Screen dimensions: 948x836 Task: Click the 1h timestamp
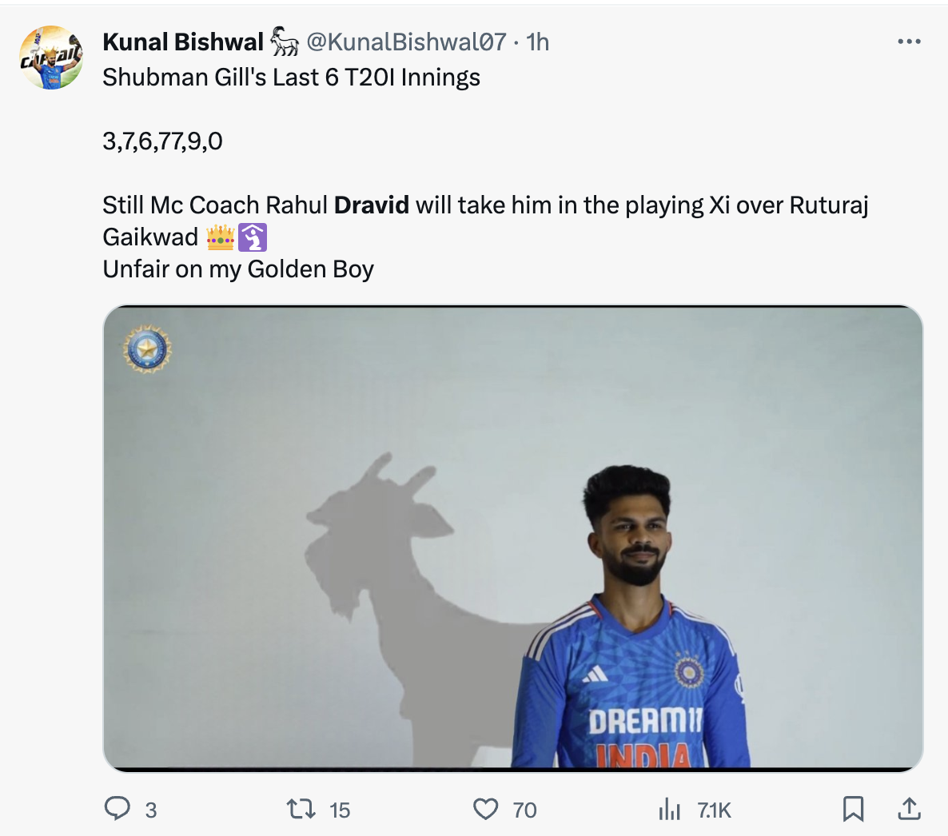(538, 42)
